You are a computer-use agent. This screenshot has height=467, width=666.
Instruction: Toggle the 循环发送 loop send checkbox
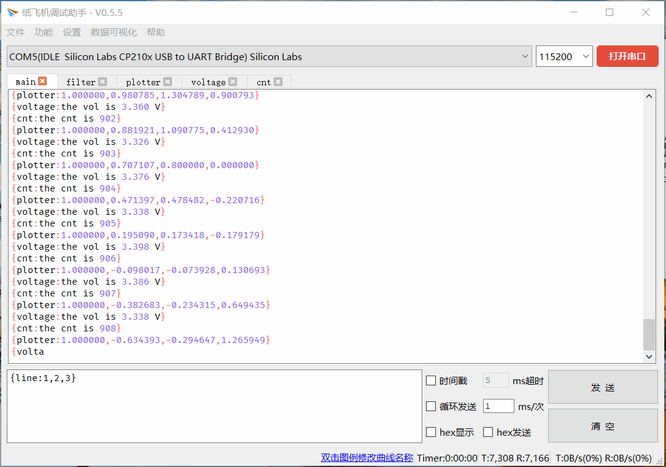point(431,406)
